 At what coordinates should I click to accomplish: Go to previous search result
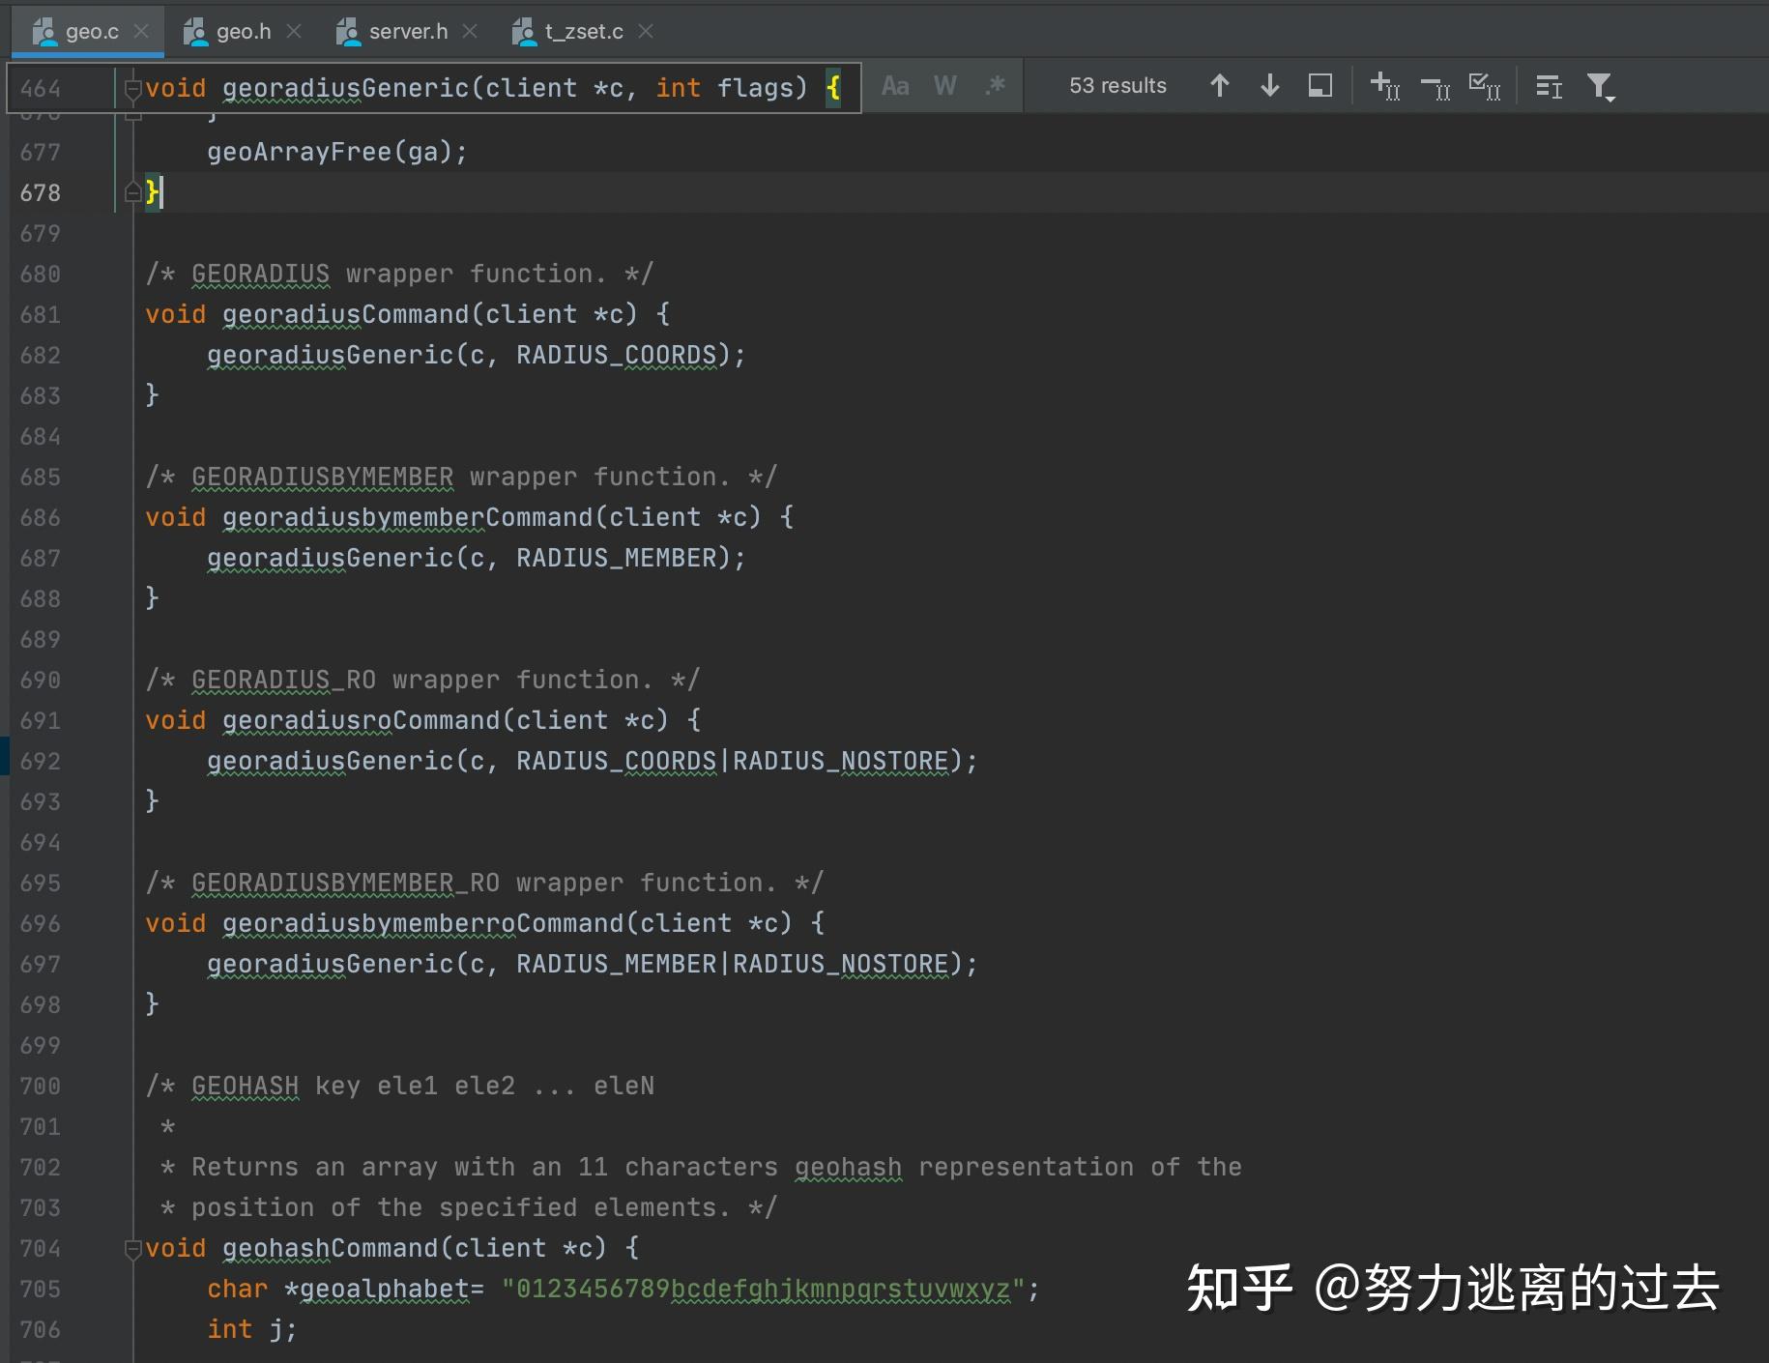pos(1220,86)
